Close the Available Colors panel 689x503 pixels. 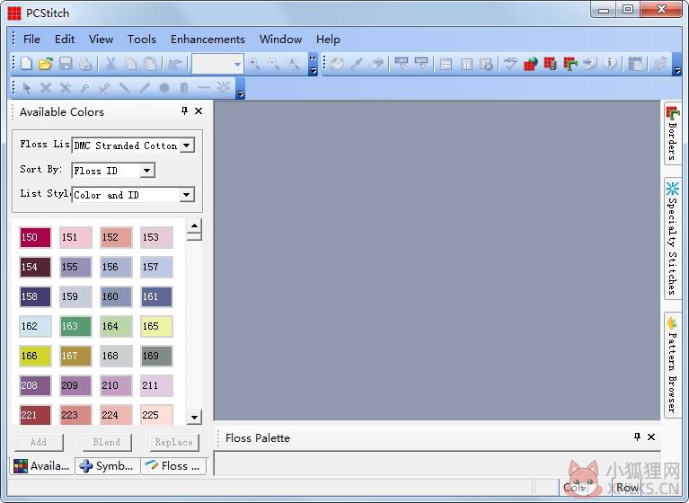tap(199, 111)
